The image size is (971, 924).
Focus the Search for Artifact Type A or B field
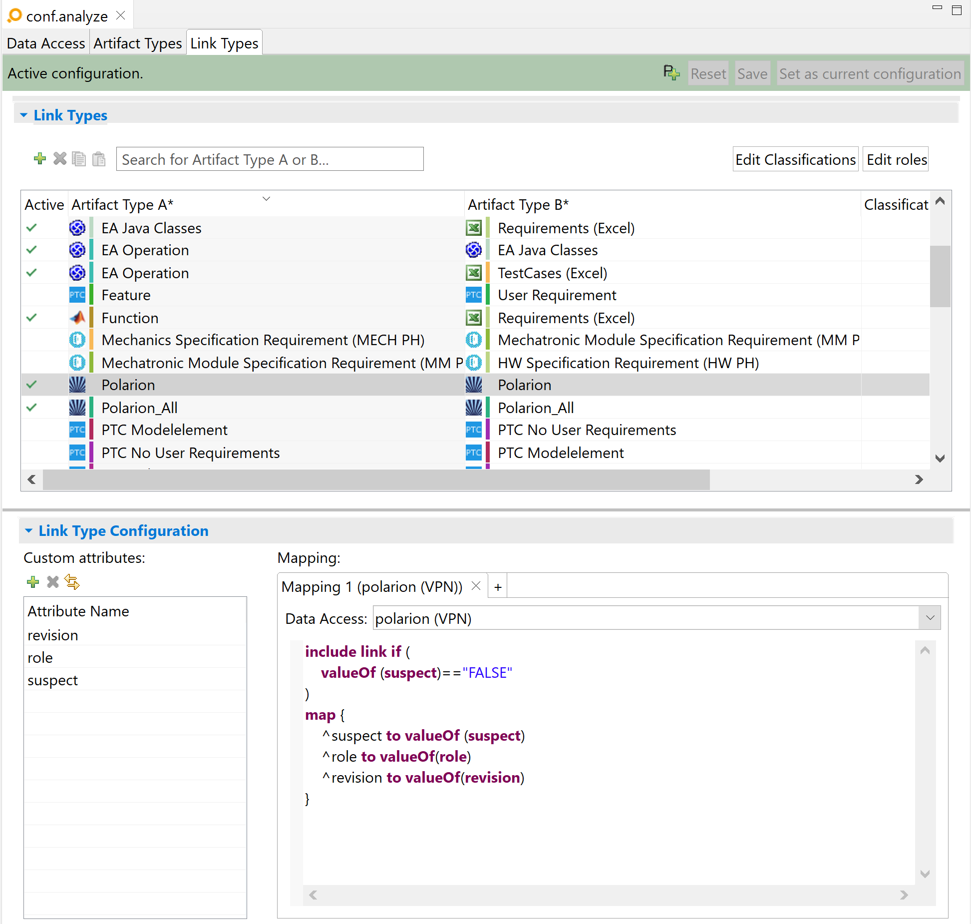click(x=270, y=159)
